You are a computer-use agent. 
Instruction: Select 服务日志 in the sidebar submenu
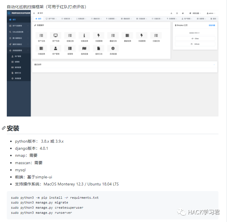coord(19,73)
